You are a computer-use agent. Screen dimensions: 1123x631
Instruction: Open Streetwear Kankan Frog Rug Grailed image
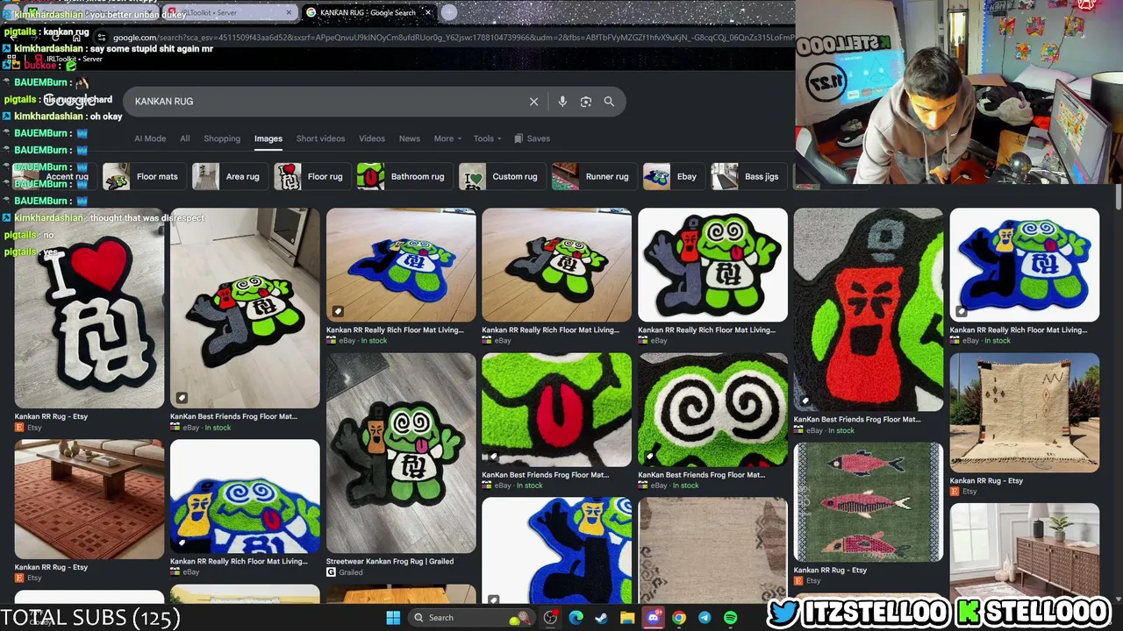(401, 453)
